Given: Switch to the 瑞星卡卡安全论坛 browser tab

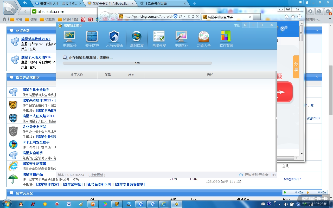Looking at the screenshot, I should 111,4.
